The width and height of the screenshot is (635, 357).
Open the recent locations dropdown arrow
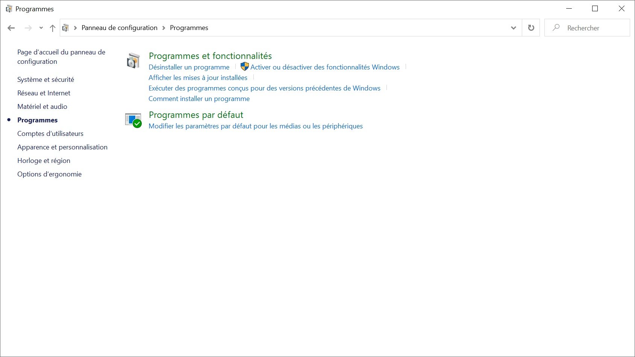[x=41, y=28]
